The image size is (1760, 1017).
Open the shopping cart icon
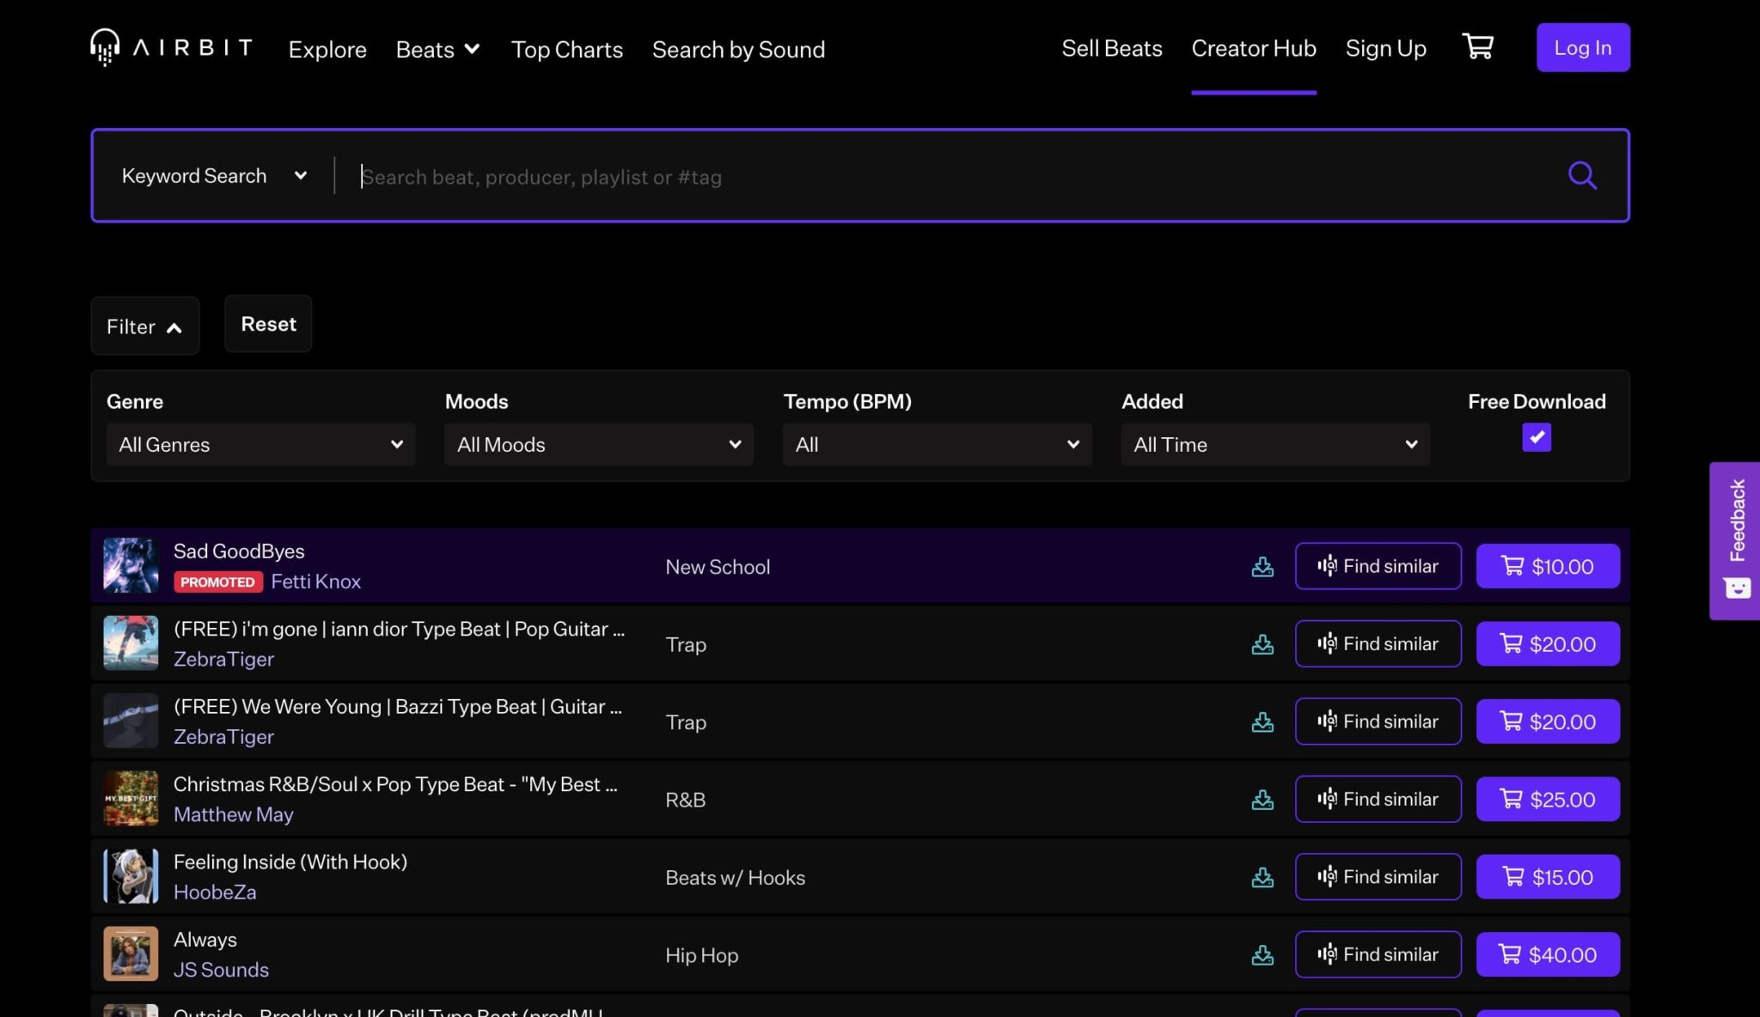coord(1476,46)
